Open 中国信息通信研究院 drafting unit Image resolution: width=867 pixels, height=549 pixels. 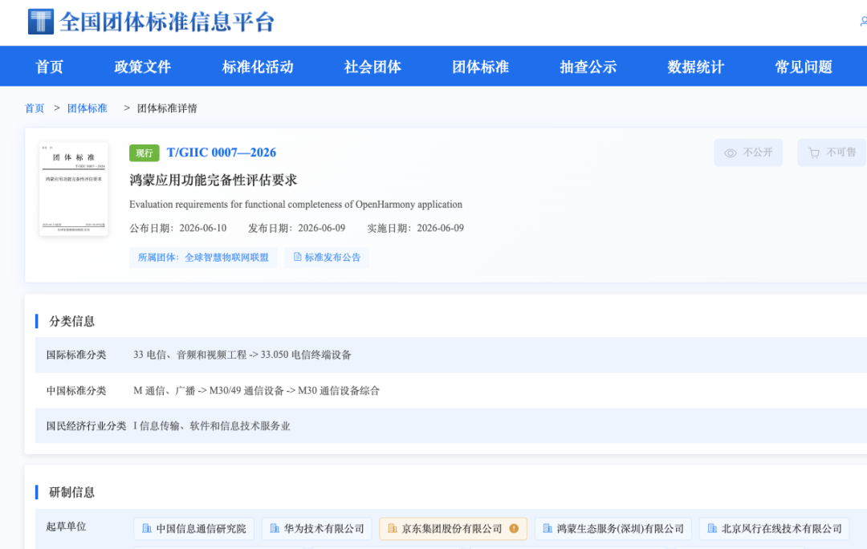tap(194, 529)
